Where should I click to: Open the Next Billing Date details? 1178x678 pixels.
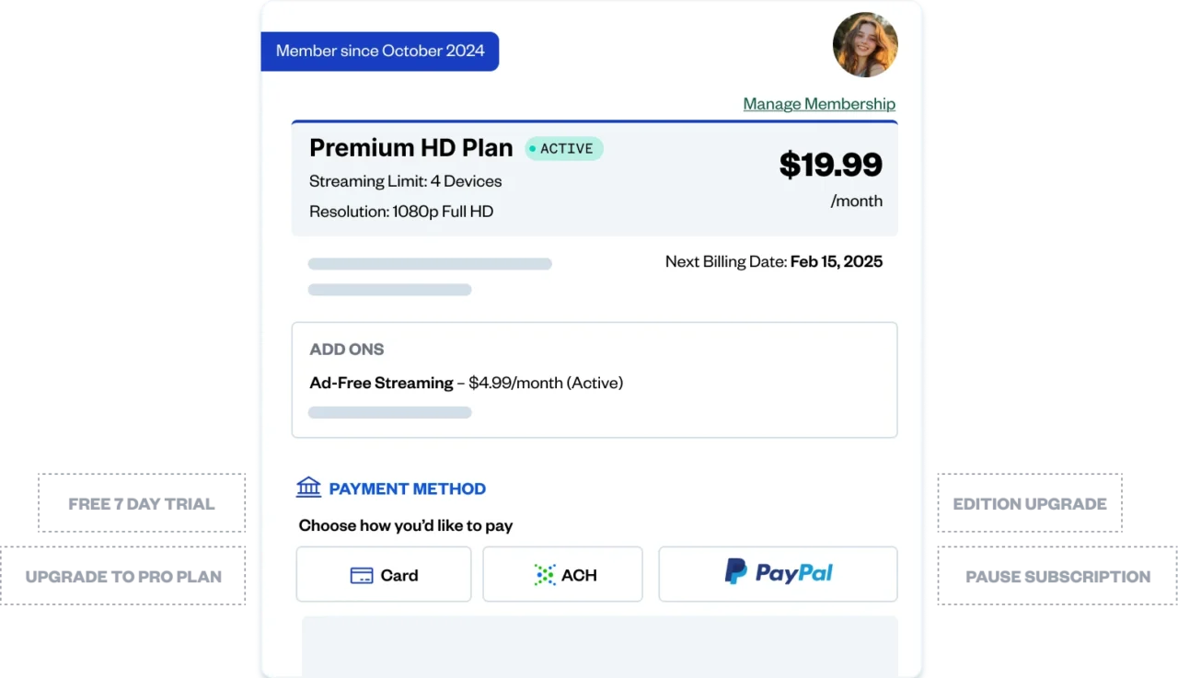(773, 261)
